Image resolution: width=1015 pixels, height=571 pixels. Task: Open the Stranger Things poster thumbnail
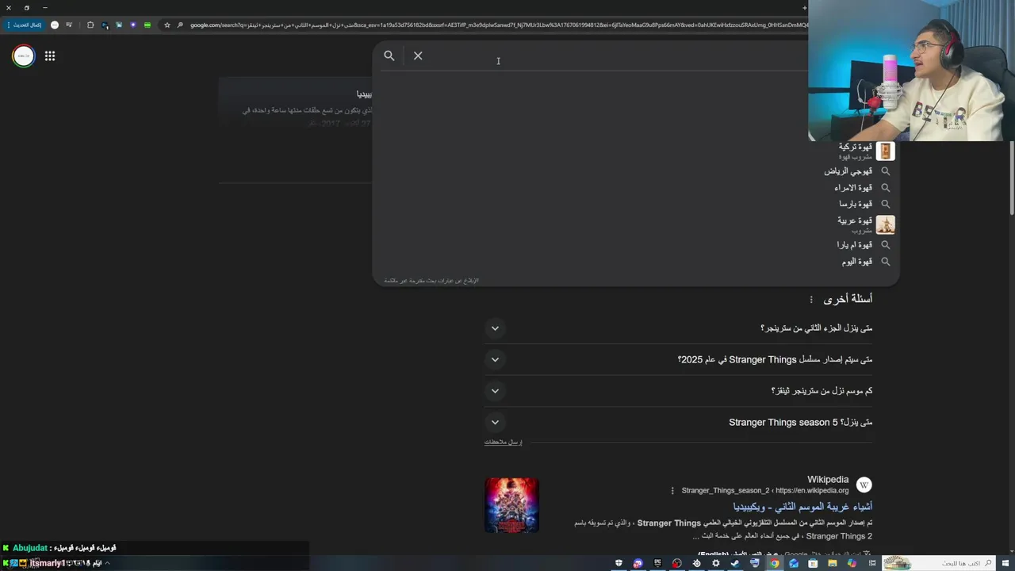pyautogui.click(x=511, y=505)
